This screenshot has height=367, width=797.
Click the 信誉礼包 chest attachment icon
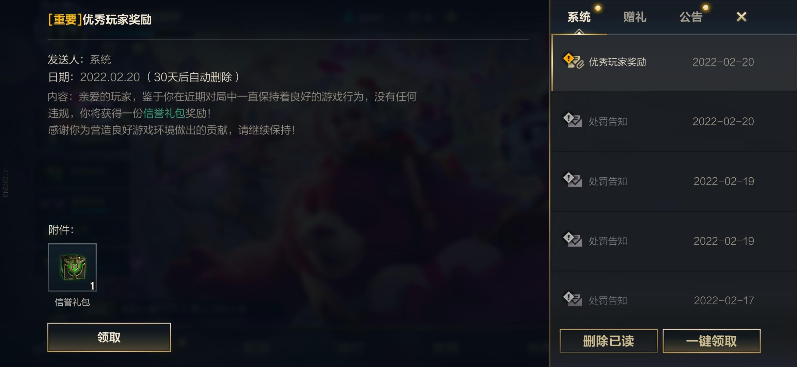click(72, 267)
